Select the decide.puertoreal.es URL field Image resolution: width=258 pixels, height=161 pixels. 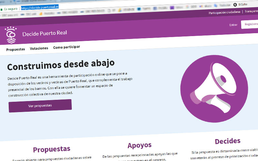pos(40,8)
